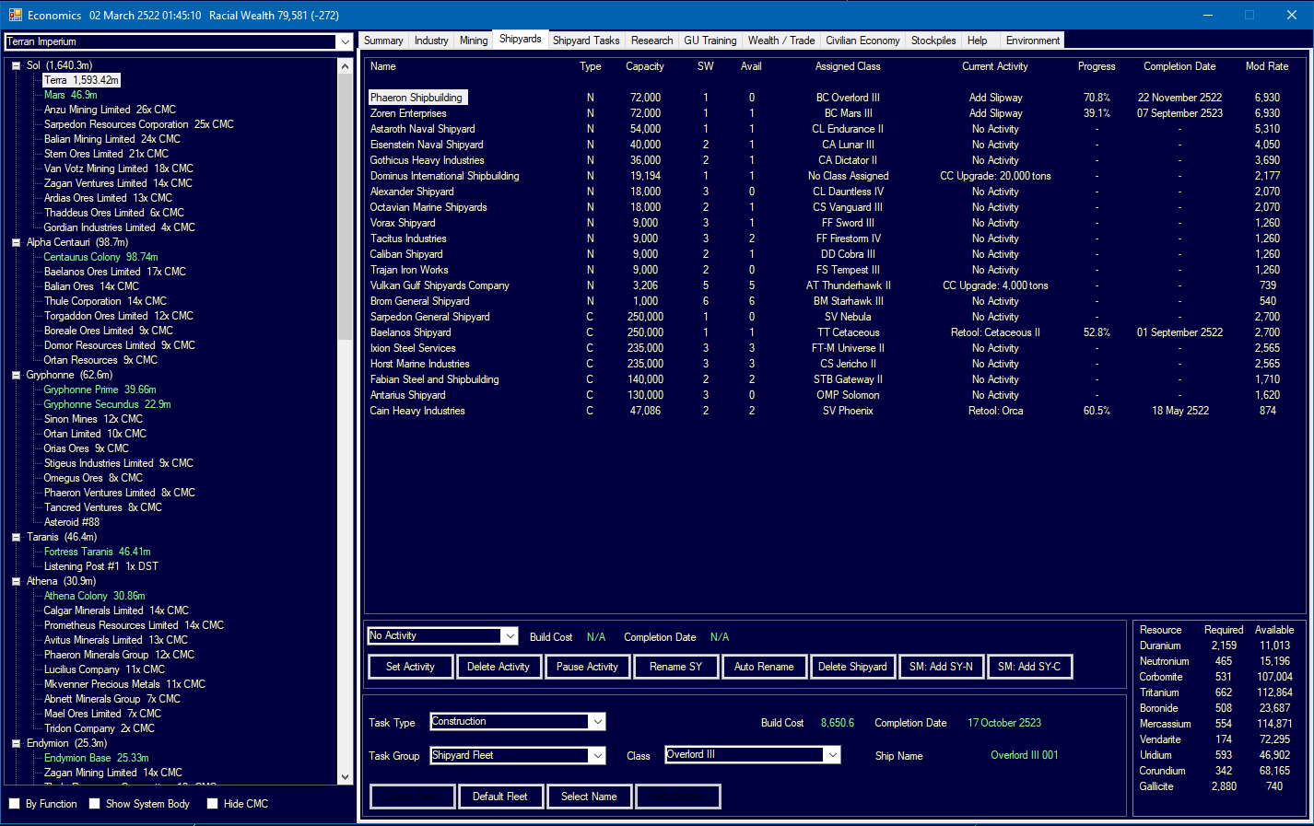Select Mars 46.9m colony
The image size is (1314, 826).
(70, 95)
